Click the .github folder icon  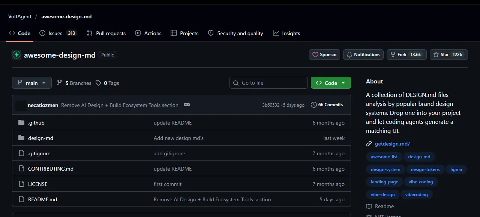click(21, 123)
